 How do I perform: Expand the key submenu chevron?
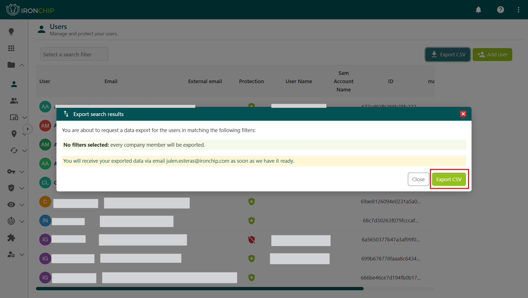point(22,172)
